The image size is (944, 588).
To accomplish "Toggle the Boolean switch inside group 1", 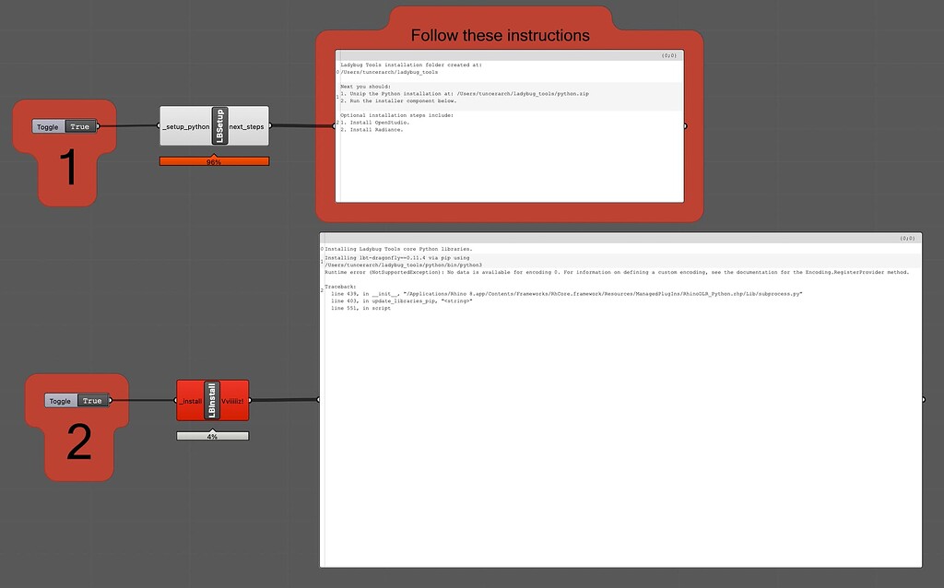I will coord(82,126).
